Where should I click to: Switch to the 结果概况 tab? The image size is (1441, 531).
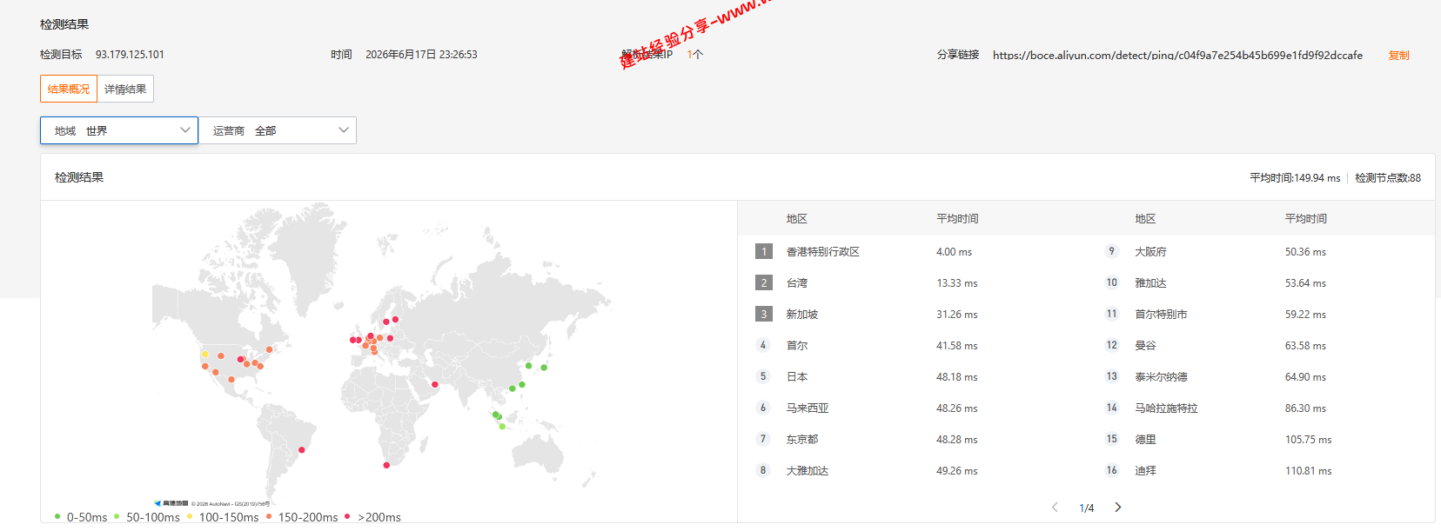coord(69,89)
